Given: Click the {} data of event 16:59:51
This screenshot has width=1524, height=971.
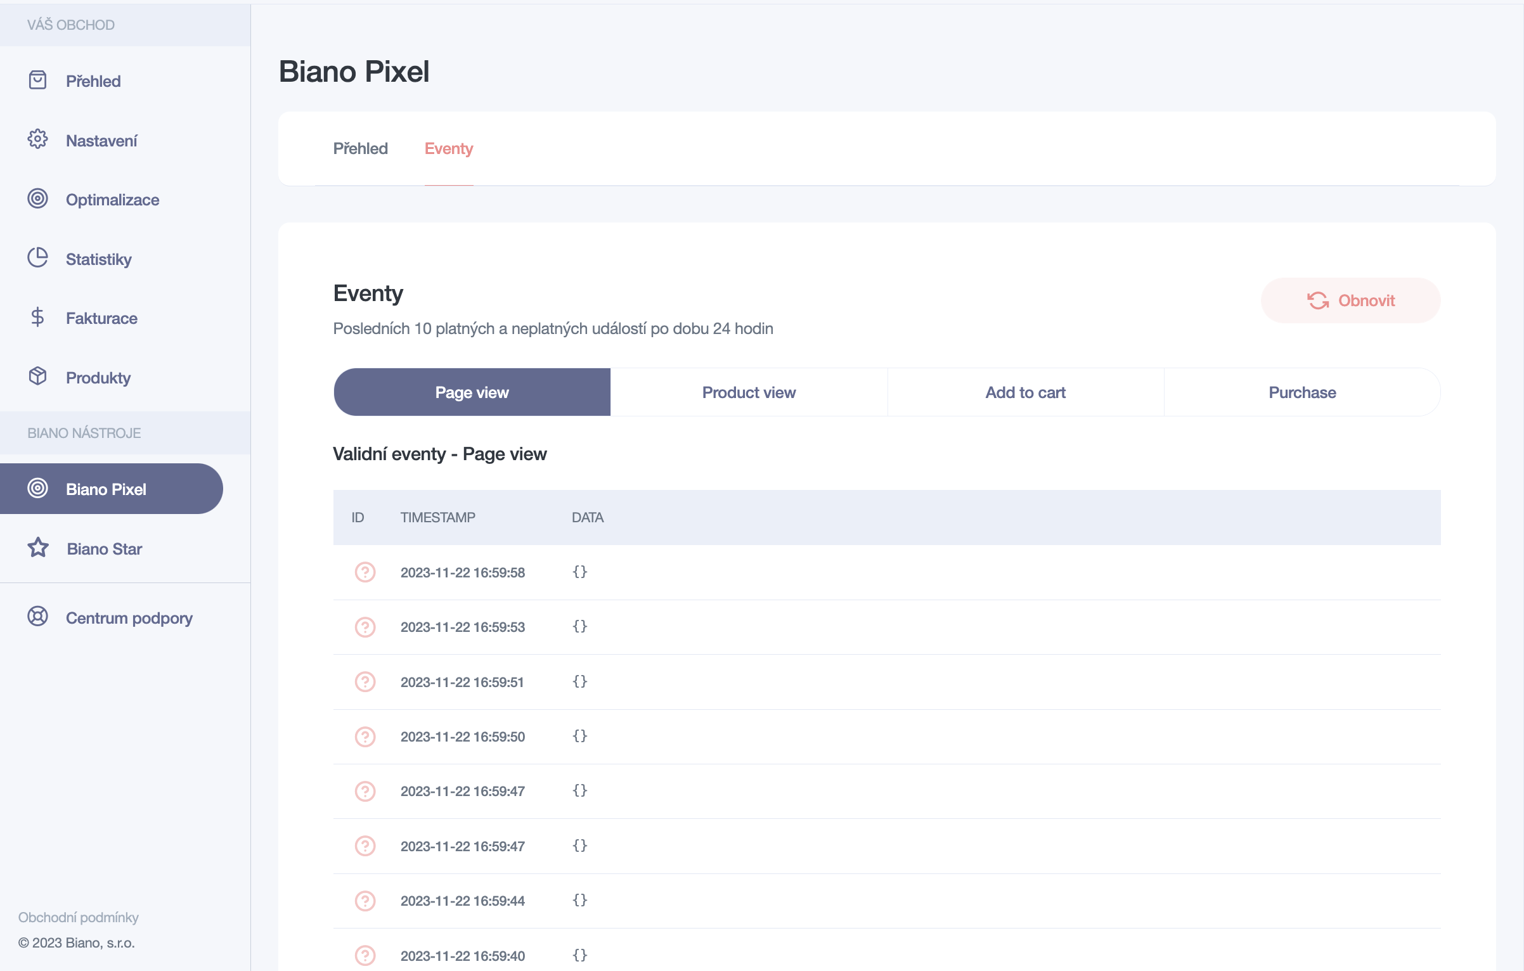Looking at the screenshot, I should tap(579, 681).
